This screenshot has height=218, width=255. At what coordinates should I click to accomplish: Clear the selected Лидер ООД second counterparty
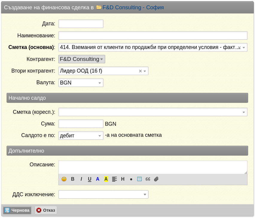(x=140, y=71)
